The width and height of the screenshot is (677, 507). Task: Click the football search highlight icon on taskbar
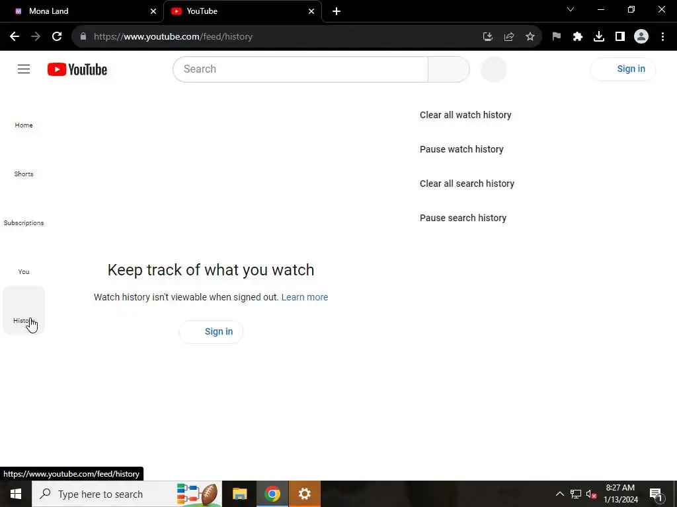[198, 494]
